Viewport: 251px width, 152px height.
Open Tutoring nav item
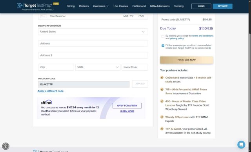point(179,6)
